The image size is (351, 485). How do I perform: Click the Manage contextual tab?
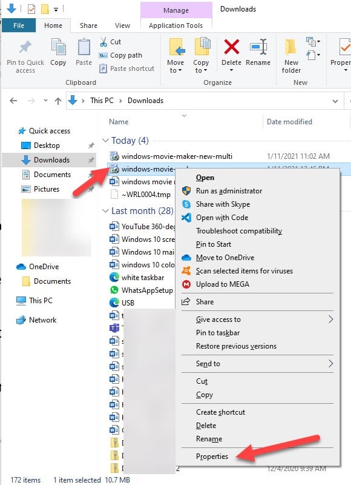[176, 10]
